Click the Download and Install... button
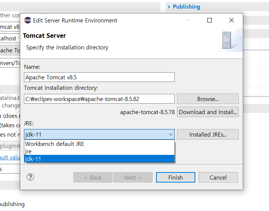 [208, 112]
